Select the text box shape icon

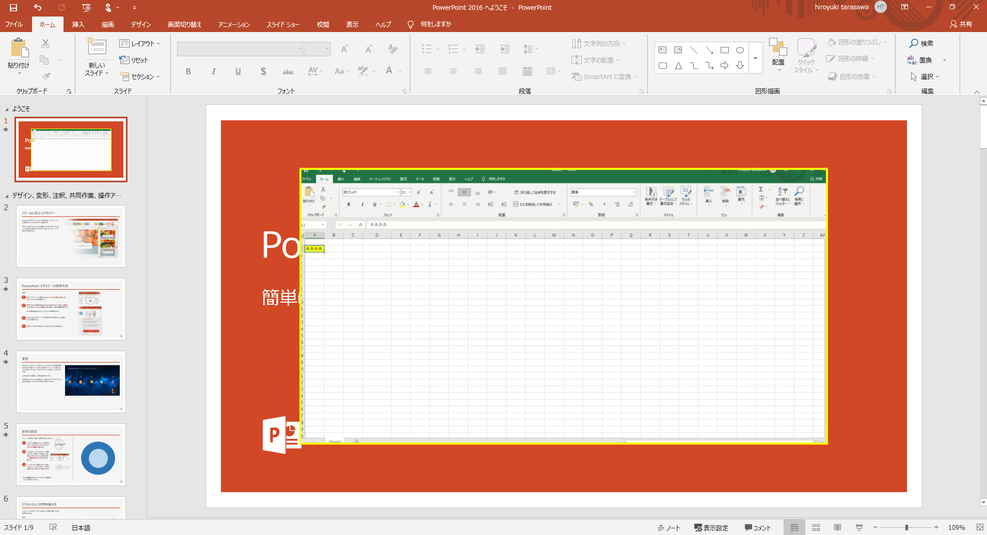(663, 50)
